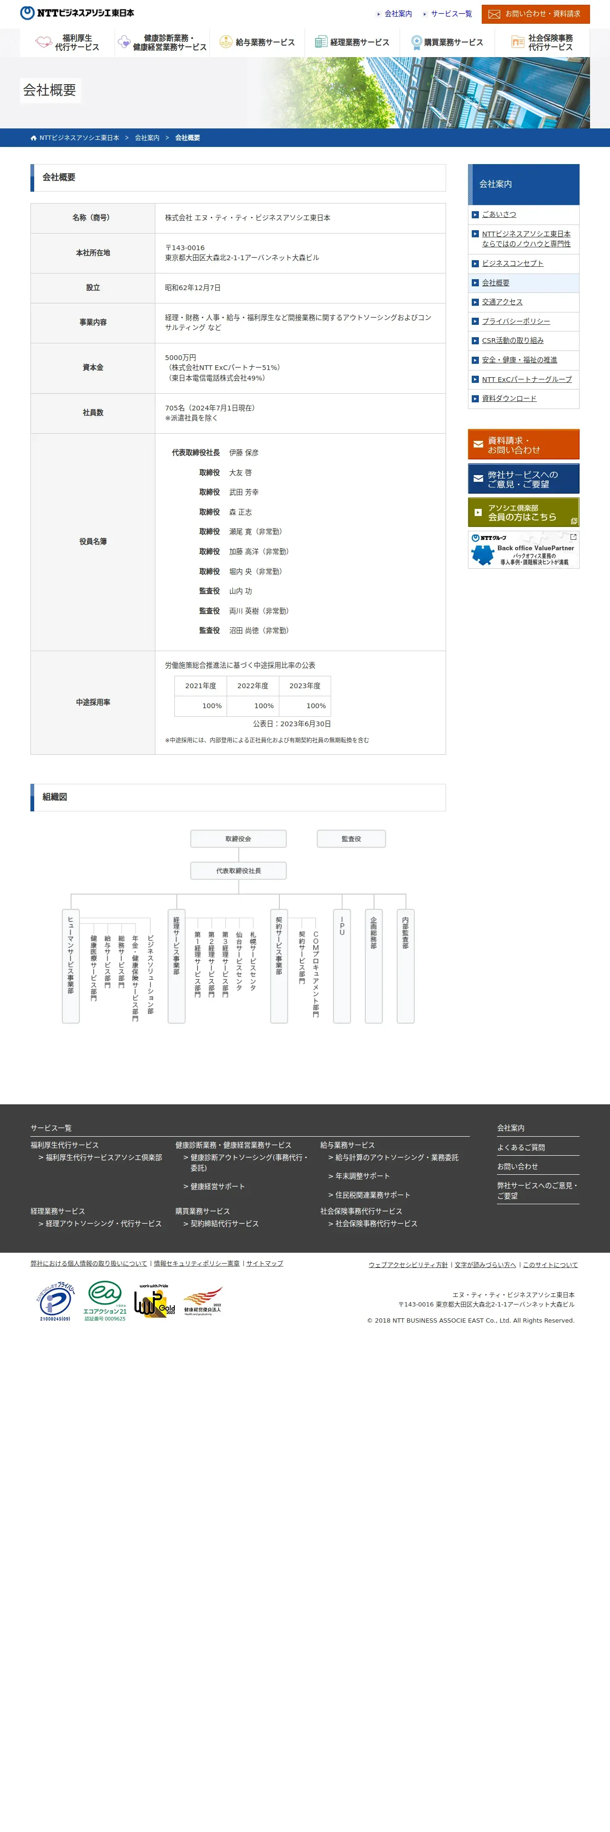
Task: Open the 会社概要 sidebar link
Action: tap(496, 283)
